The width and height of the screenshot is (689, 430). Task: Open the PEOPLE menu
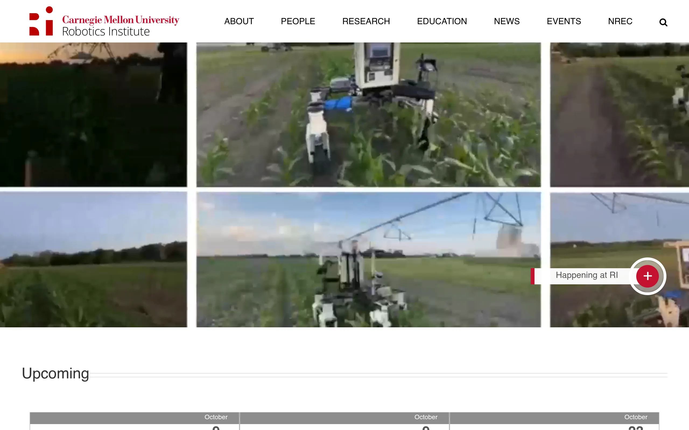click(298, 21)
